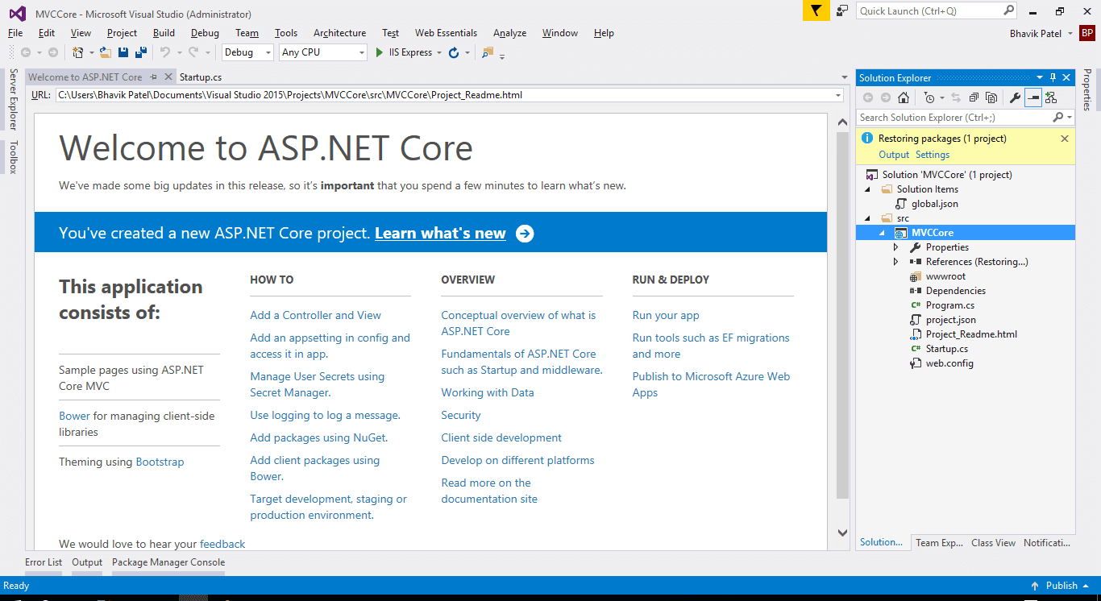Click the feedback icon beside Quick Launch

842,10
